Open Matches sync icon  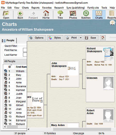(x=86, y=15)
